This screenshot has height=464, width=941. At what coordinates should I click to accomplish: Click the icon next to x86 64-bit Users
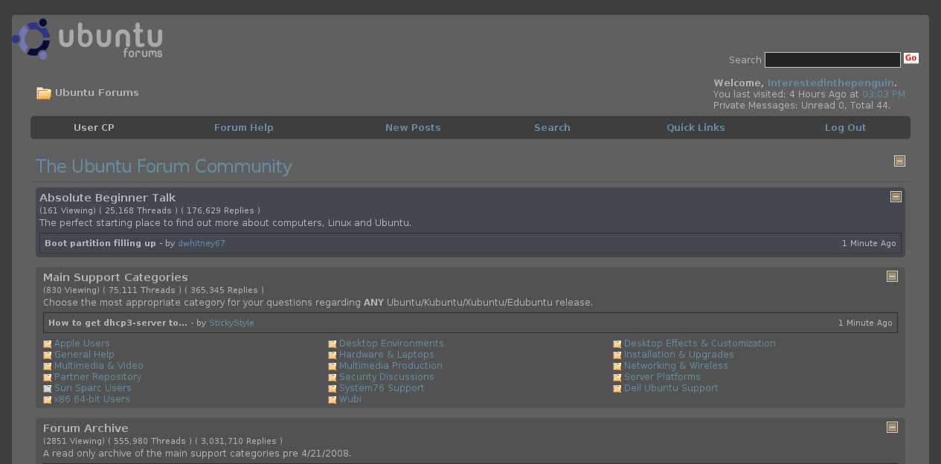[48, 400]
